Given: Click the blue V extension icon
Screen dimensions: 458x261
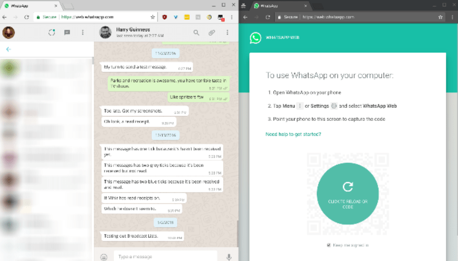Looking at the screenshot, I should coord(175,17).
